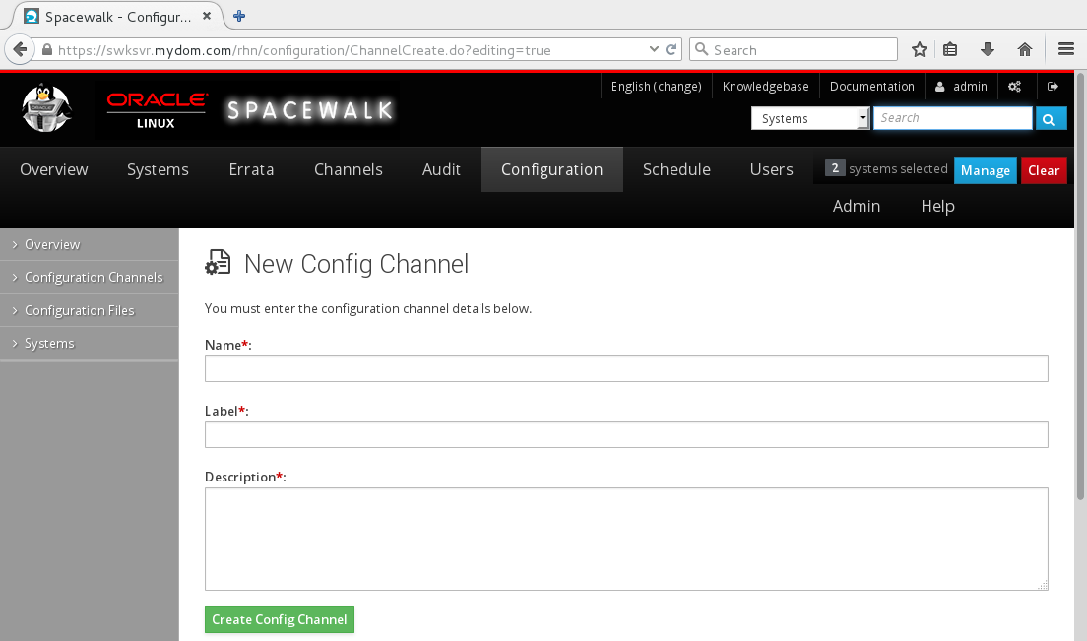Open a new browser tab with plus icon

tap(239, 16)
